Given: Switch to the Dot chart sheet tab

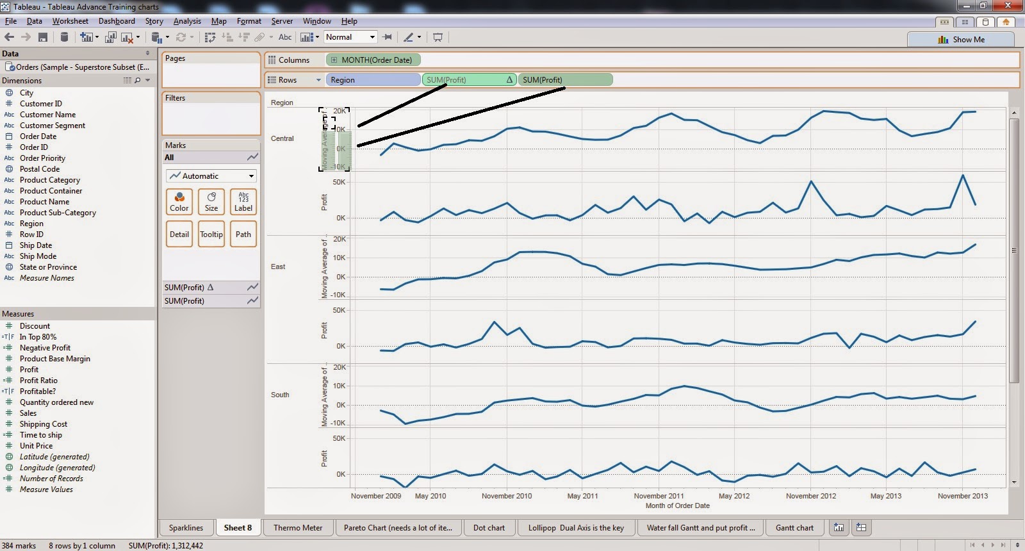Looking at the screenshot, I should pos(489,528).
